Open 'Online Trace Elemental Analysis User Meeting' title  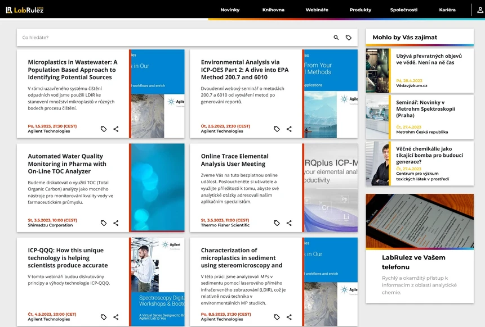(x=235, y=160)
